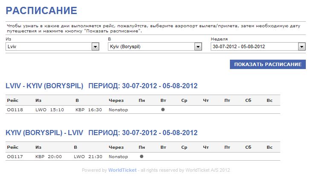Click the РАСПИСАНИЕ page heading

click(41, 11)
